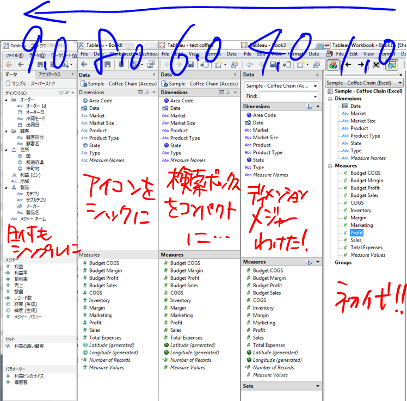Viewport: 407px width, 401px height.
Task: Click connect-to-data cylinder icon in Book3 toolbar
Action: coord(287,64)
